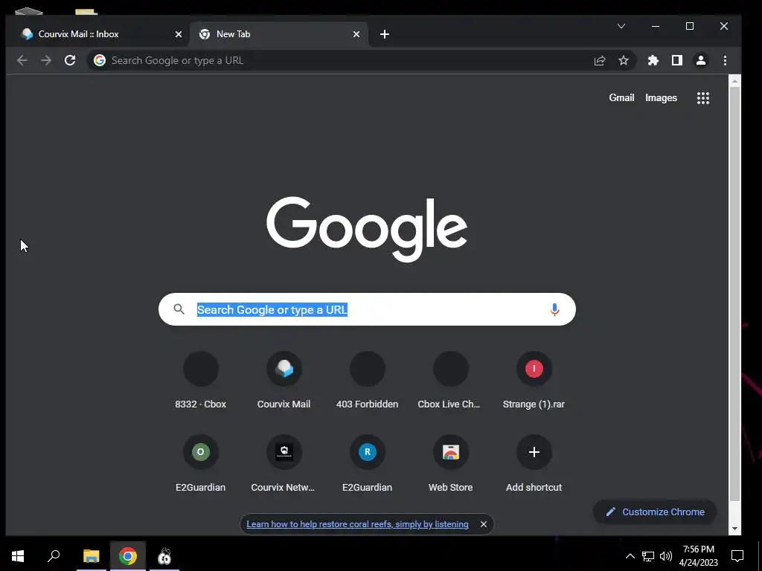Expand the tab search dropdown arrow

pyautogui.click(x=621, y=26)
